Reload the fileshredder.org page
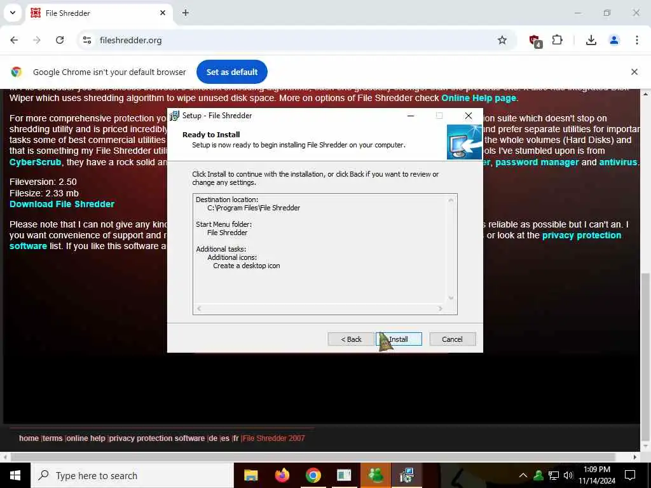 pyautogui.click(x=60, y=40)
